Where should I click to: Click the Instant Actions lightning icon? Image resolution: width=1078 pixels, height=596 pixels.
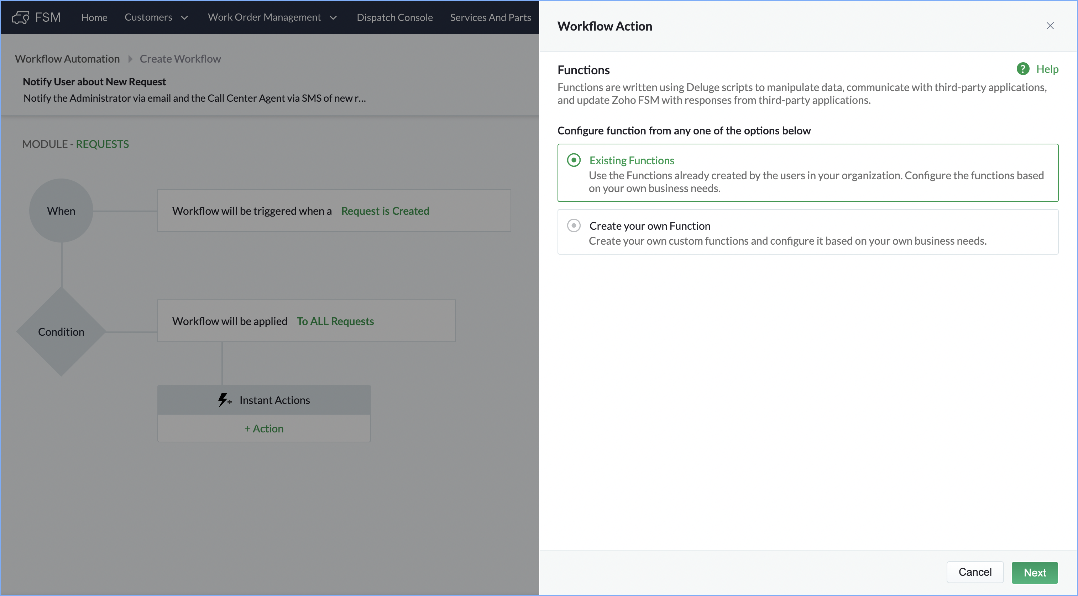coord(224,400)
